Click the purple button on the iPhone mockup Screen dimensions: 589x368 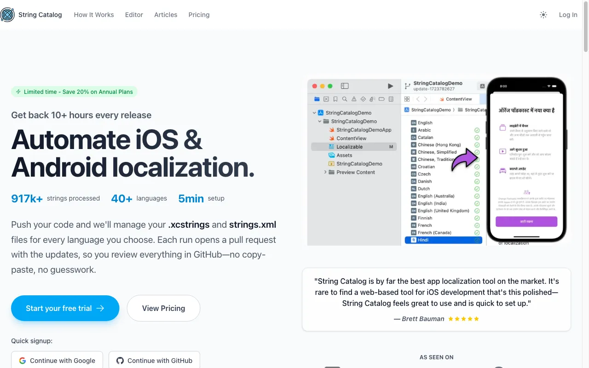526,222
